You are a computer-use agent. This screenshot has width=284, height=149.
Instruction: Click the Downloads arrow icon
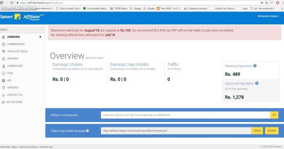coord(4,66)
